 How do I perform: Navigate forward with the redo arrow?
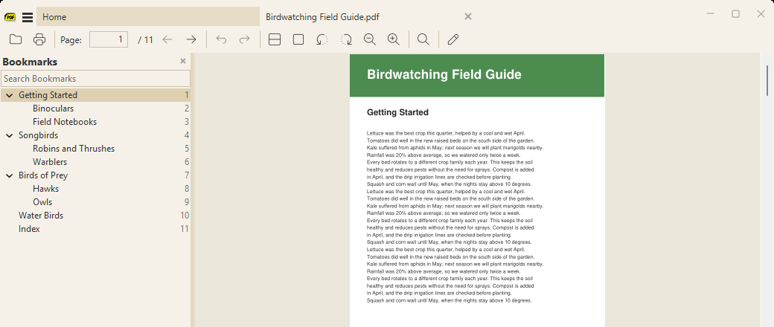245,39
